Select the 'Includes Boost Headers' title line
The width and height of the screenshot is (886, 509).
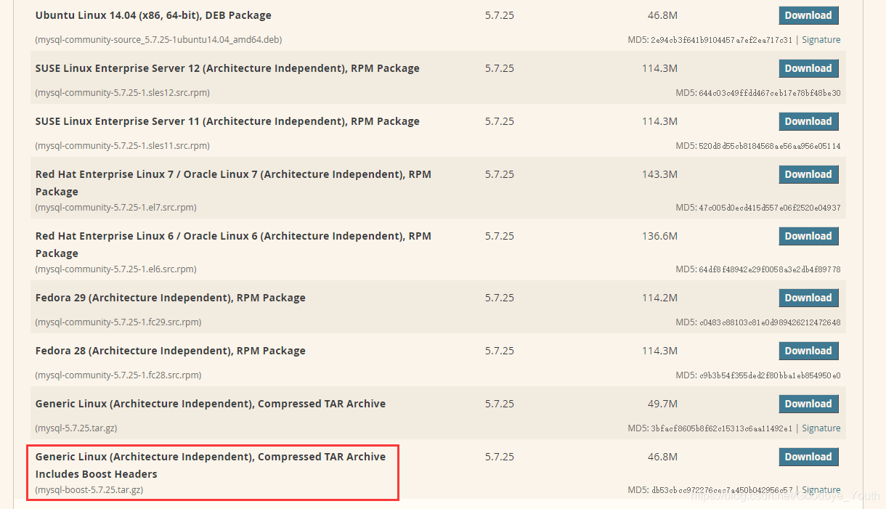(x=96, y=474)
